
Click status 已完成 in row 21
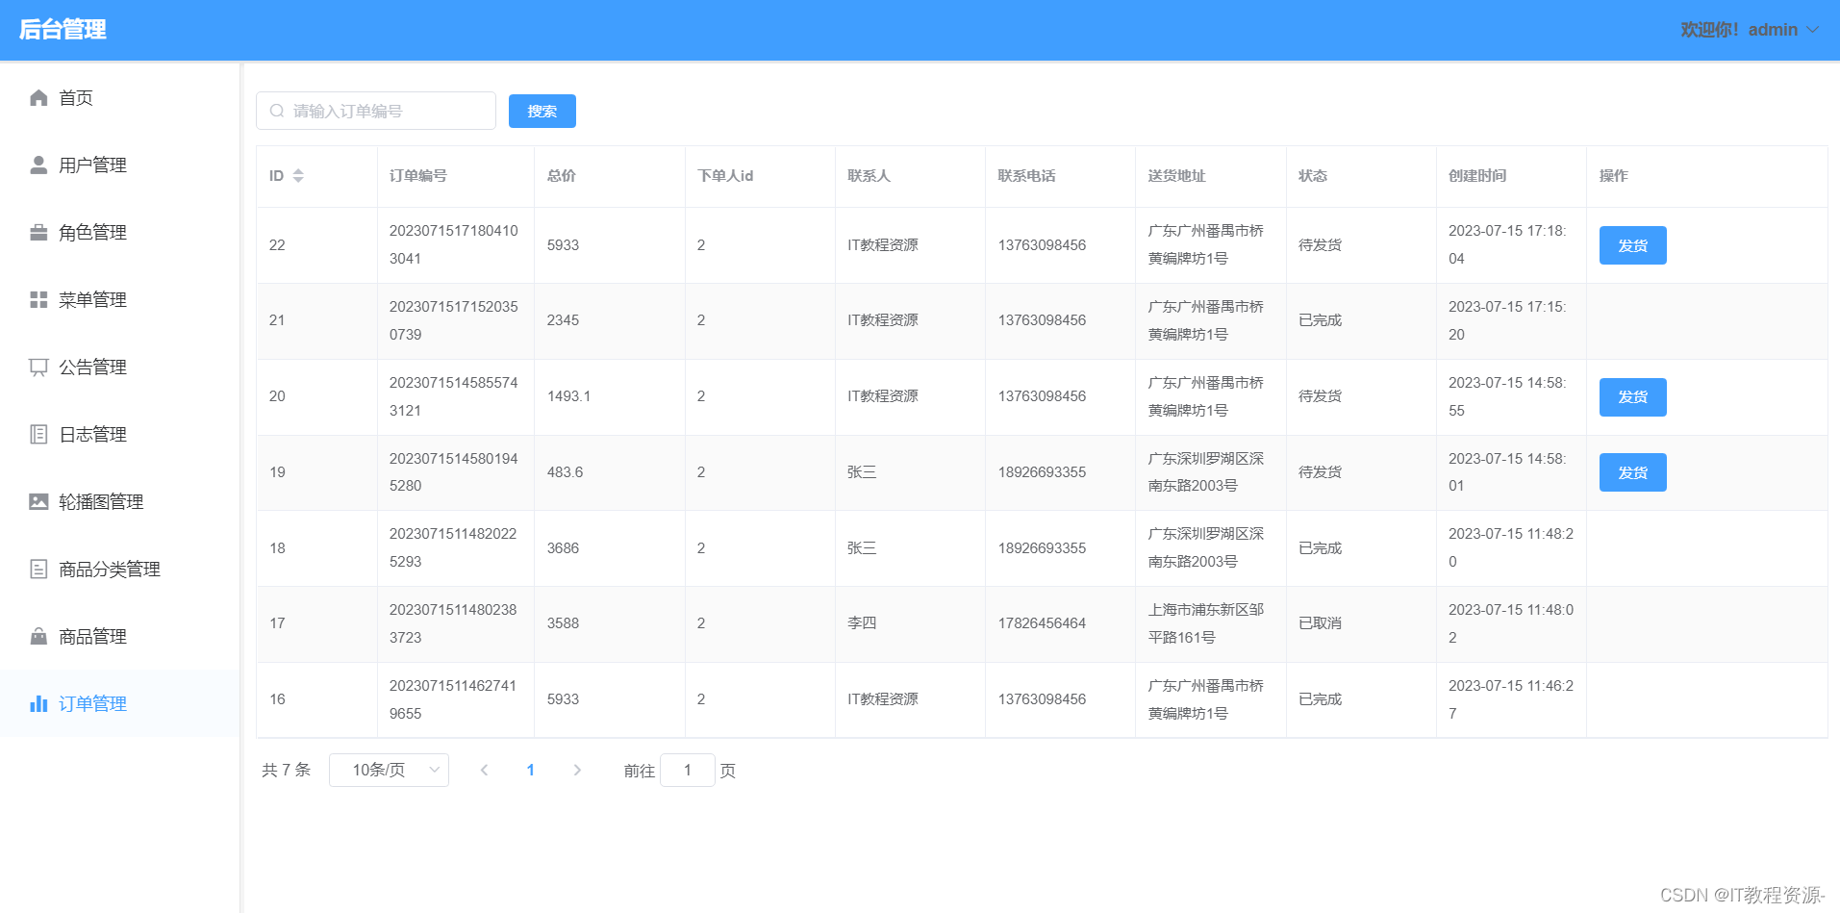coord(1321,320)
